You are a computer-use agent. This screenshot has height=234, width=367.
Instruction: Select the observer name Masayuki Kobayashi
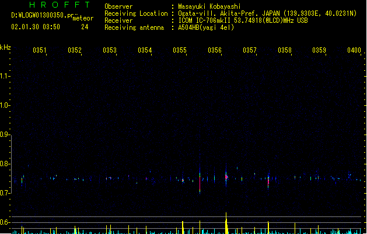pyautogui.click(x=209, y=6)
